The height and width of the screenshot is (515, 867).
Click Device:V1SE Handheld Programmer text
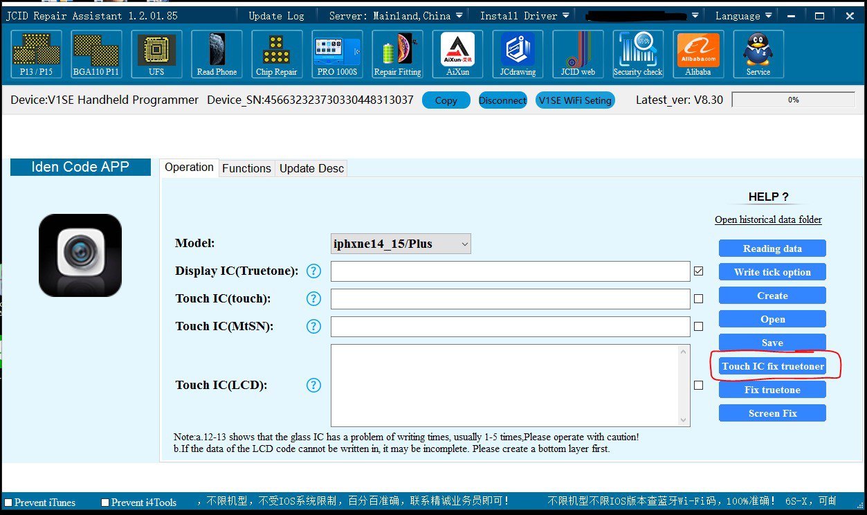[x=104, y=100]
